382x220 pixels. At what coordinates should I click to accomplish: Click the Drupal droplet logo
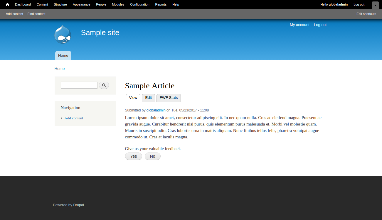62,34
